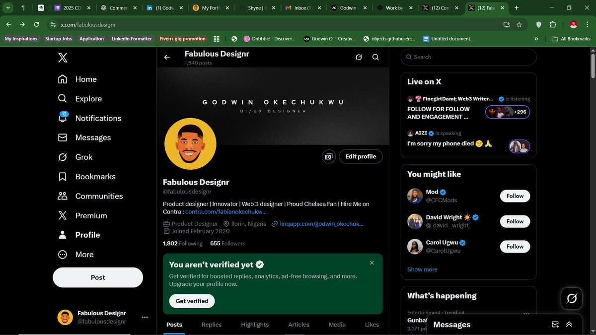The width and height of the screenshot is (596, 335).
Task: Expand the Messages drawer with the double chevron
Action: (x=569, y=325)
